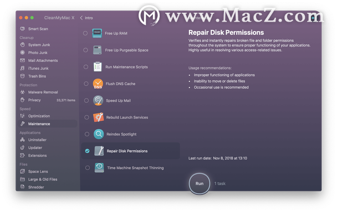Viewport: 337px width, 212px height.
Task: Select the Free Up RAM label
Action: (x=116, y=33)
